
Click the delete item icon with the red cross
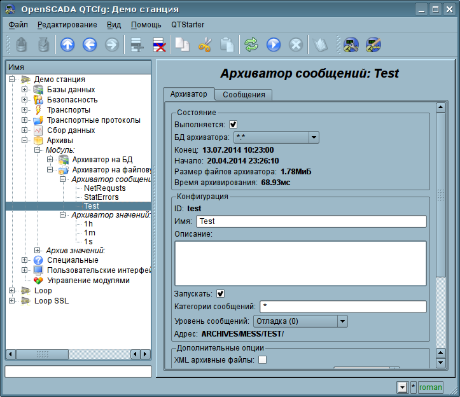[159, 45]
